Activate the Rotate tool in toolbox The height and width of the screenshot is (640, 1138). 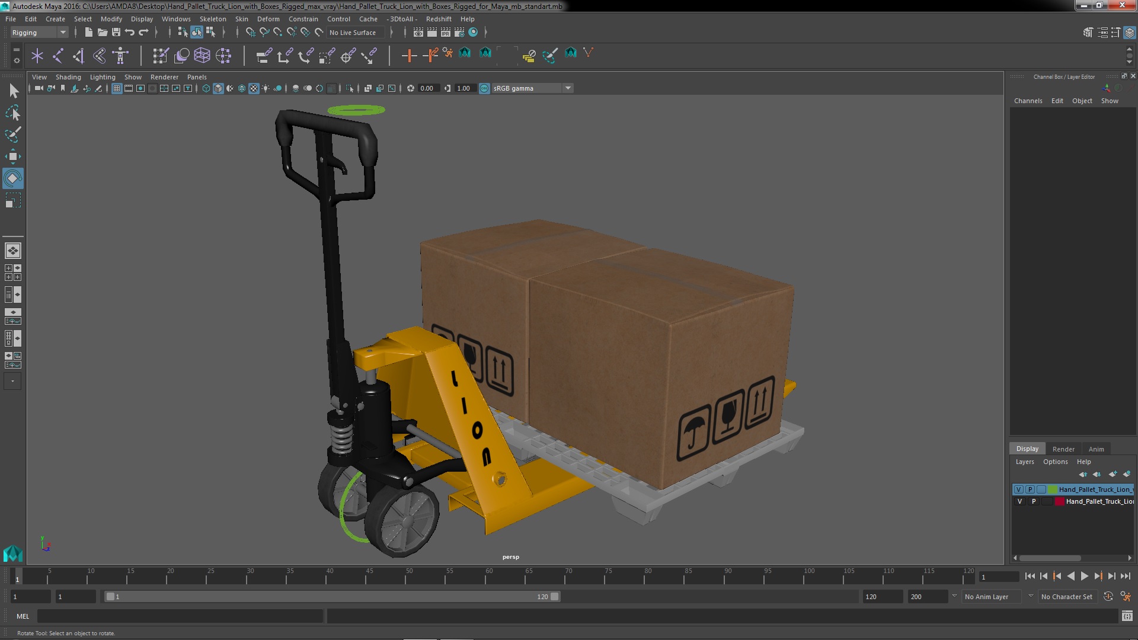tap(12, 178)
